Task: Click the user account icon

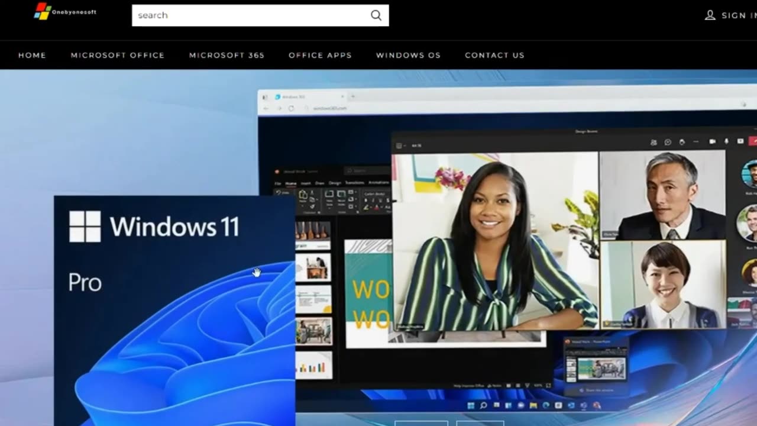Action: point(710,15)
